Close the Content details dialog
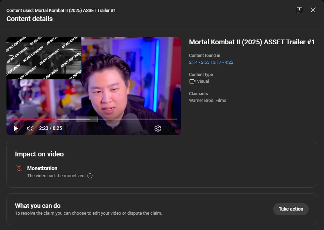This screenshot has height=230, width=324. [x=313, y=10]
